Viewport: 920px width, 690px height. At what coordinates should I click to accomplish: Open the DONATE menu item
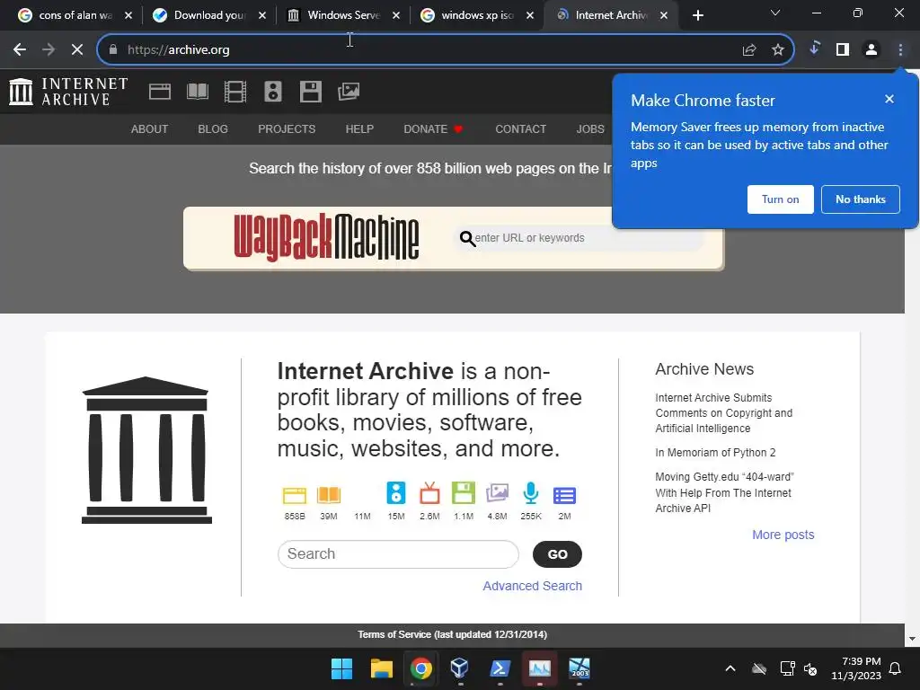[433, 129]
